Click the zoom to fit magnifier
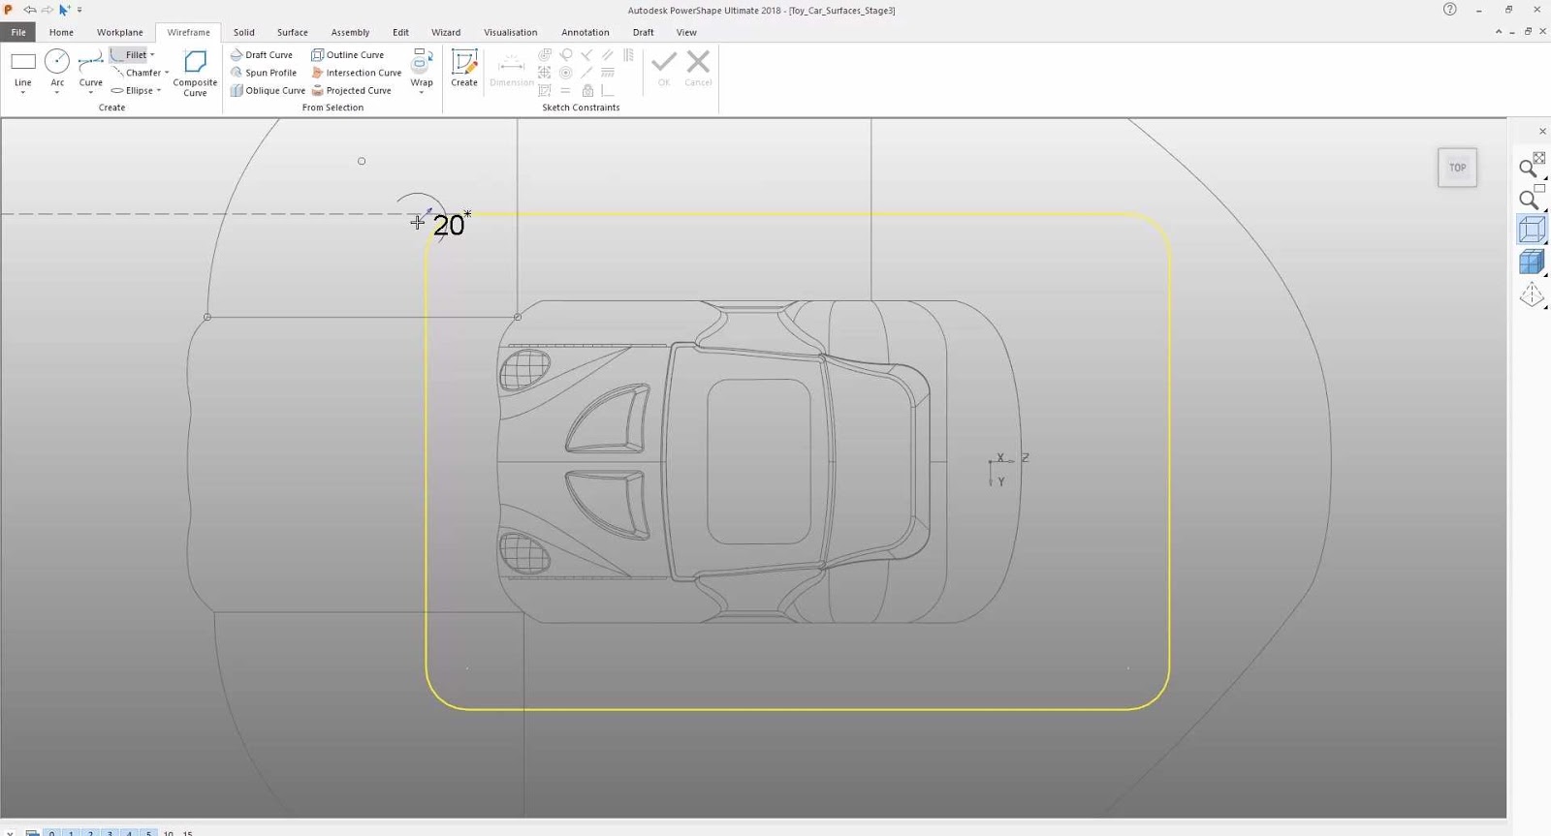This screenshot has height=836, width=1551. pyautogui.click(x=1531, y=167)
